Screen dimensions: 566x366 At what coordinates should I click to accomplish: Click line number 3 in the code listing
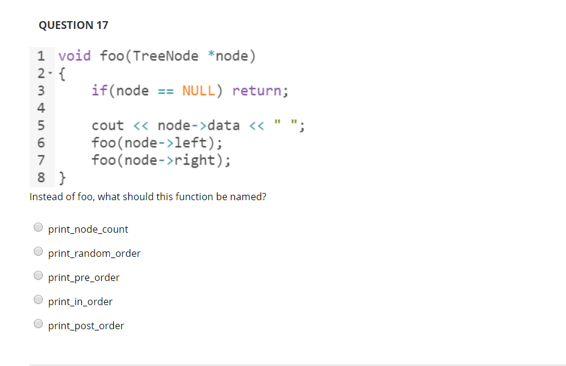(x=41, y=90)
